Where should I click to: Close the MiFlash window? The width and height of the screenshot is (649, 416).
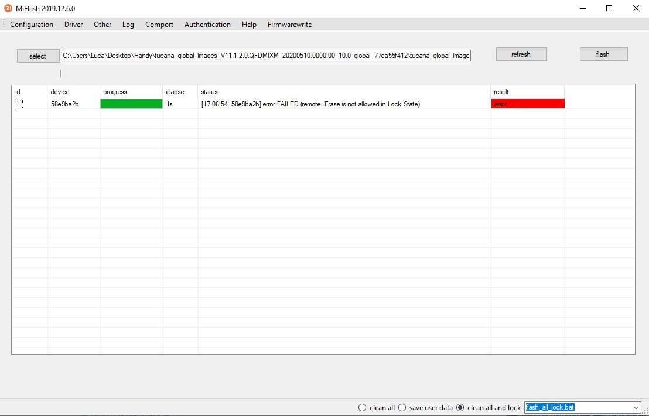[636, 8]
